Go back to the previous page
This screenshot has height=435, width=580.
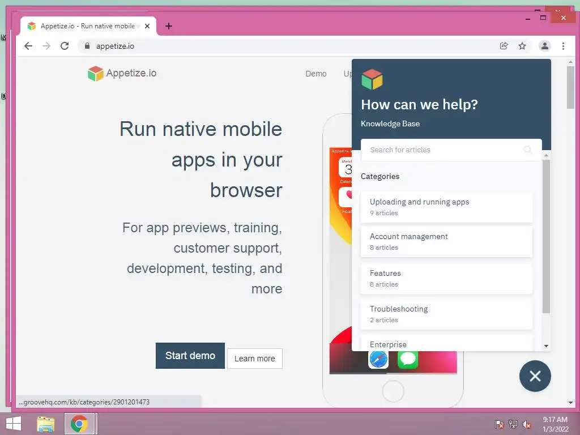click(x=28, y=46)
